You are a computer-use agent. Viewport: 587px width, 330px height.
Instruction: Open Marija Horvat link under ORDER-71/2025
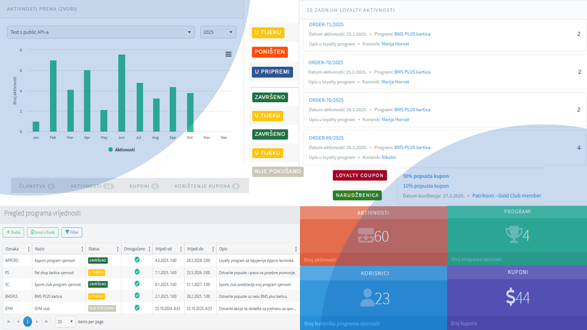[x=395, y=44]
